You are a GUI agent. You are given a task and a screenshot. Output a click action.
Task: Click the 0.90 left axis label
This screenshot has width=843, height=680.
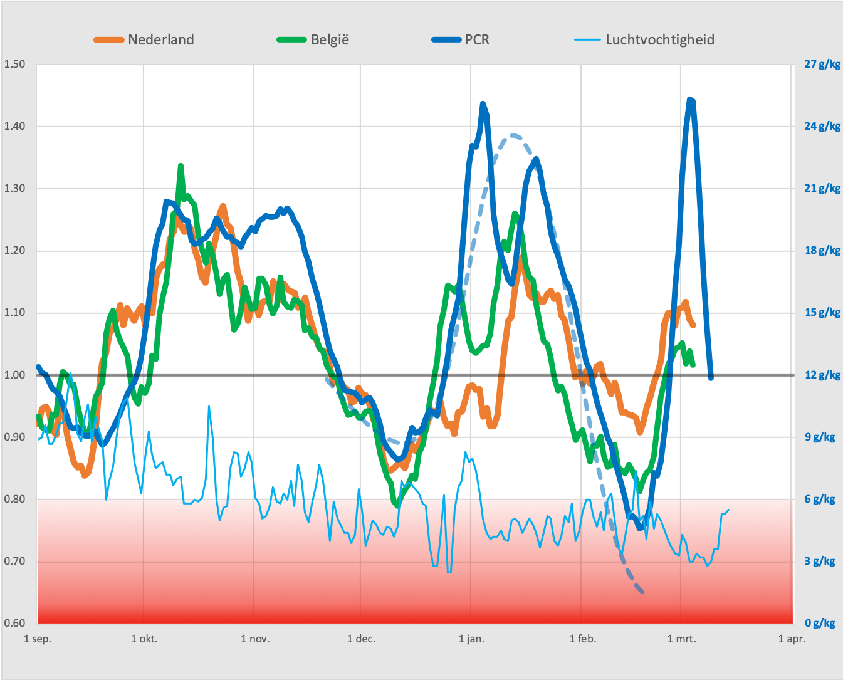click(x=14, y=437)
